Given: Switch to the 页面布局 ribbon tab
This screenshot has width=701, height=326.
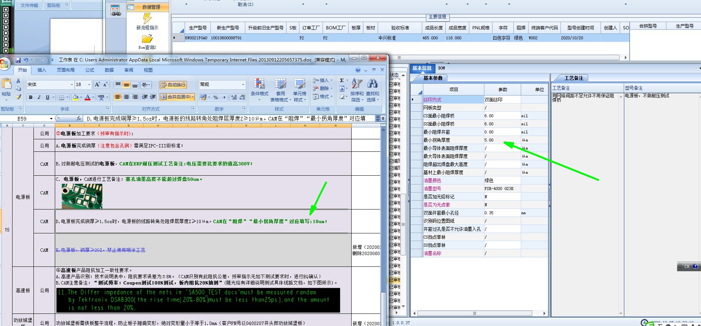Looking at the screenshot, I should tap(65, 70).
